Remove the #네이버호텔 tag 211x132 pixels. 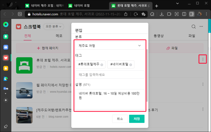[131, 65]
